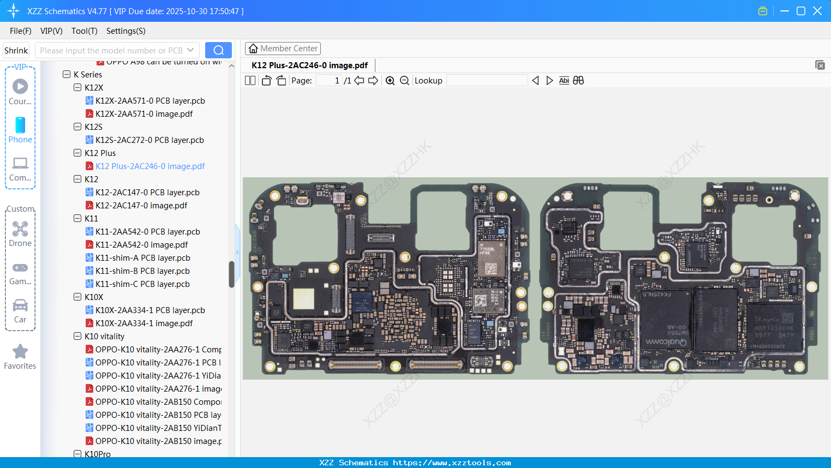
Task: Zoom out of the board image
Action: coord(404,80)
